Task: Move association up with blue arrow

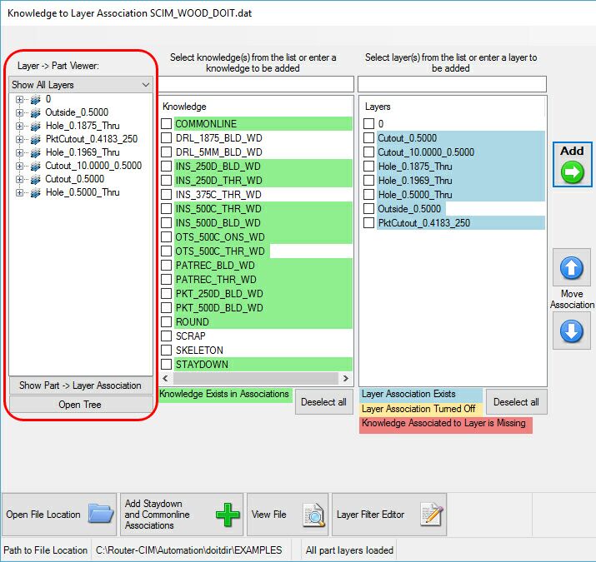Action: [571, 267]
